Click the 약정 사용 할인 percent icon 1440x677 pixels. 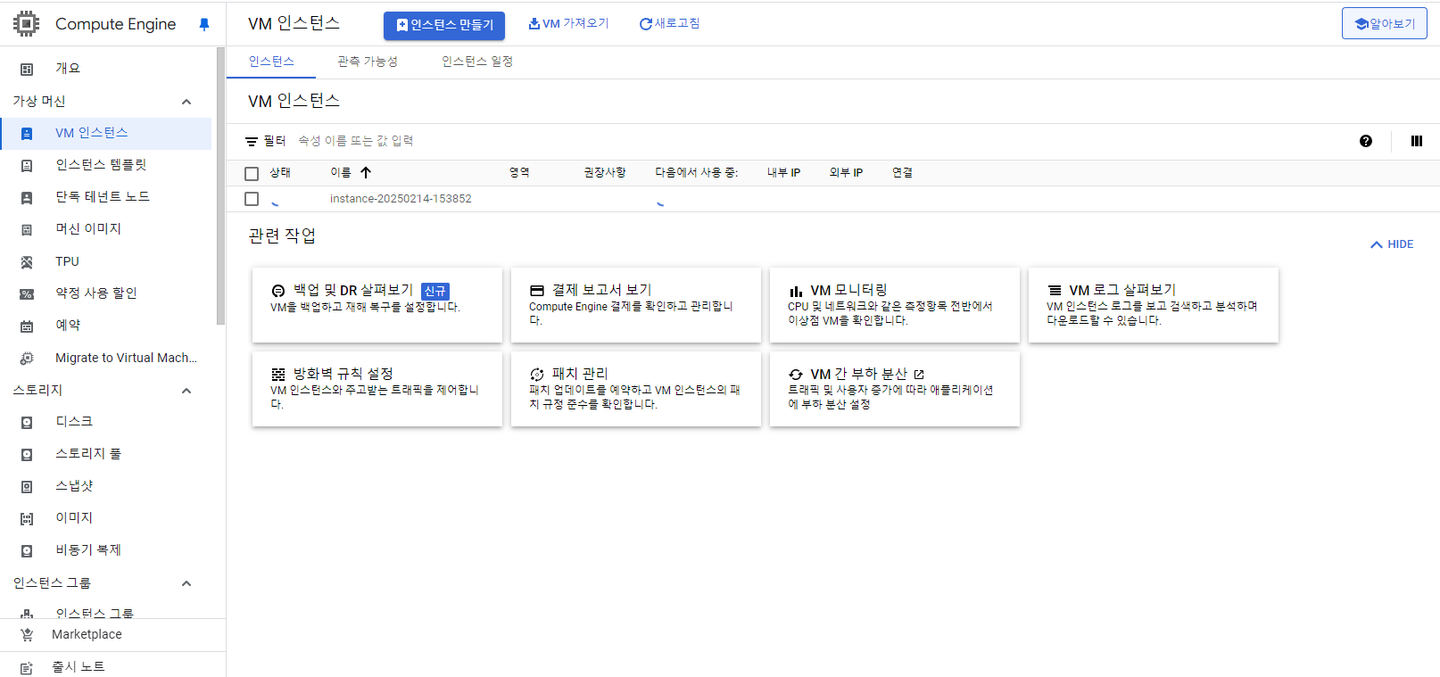click(x=27, y=294)
